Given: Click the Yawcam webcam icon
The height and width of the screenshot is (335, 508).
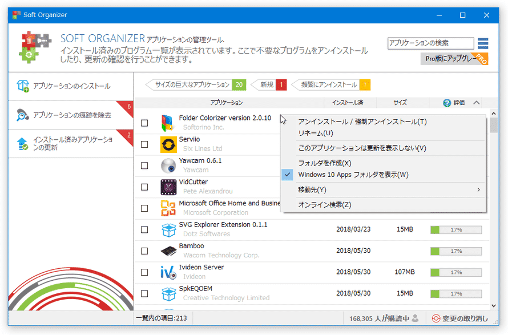Looking at the screenshot, I should (x=168, y=166).
